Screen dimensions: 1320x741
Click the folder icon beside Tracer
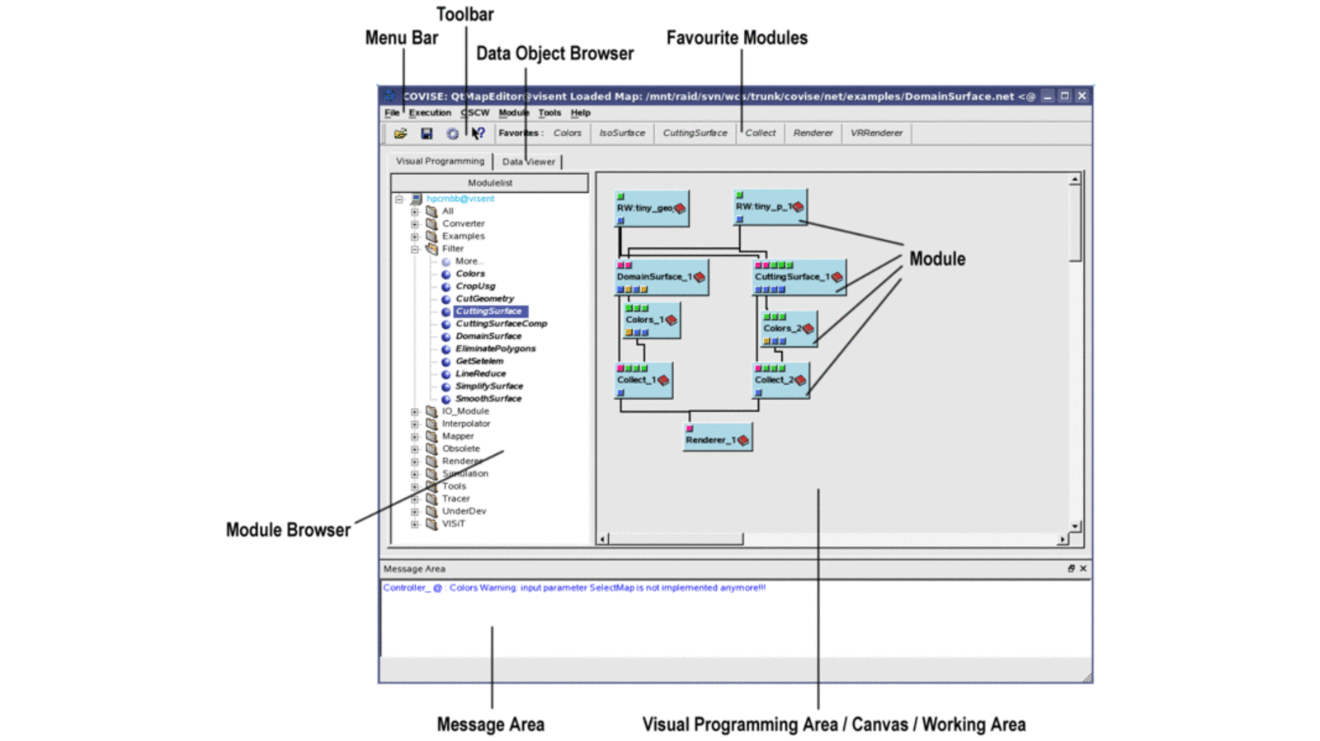pos(431,499)
